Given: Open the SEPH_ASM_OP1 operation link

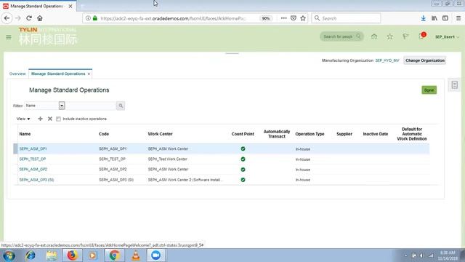Looking at the screenshot, I should click(x=33, y=148).
